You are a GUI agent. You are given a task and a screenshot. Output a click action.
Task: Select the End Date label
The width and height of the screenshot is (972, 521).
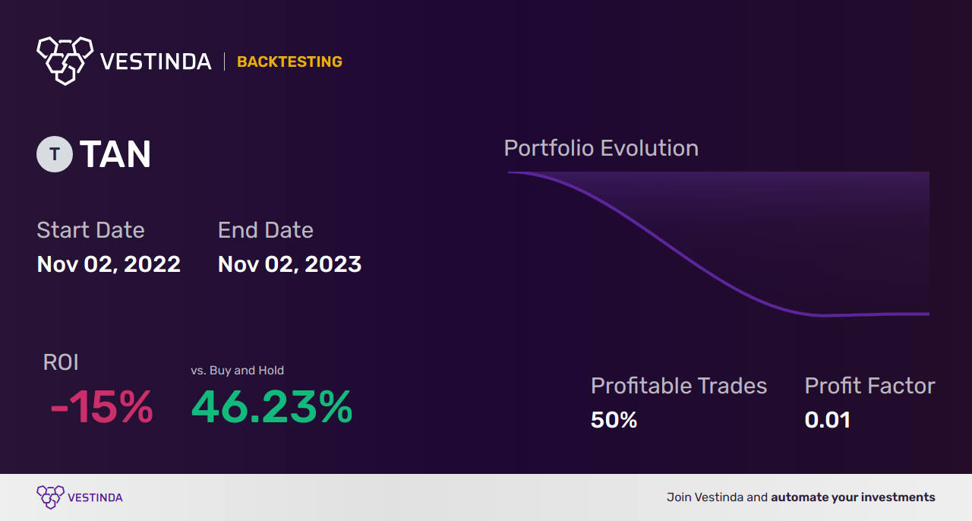[x=265, y=230]
